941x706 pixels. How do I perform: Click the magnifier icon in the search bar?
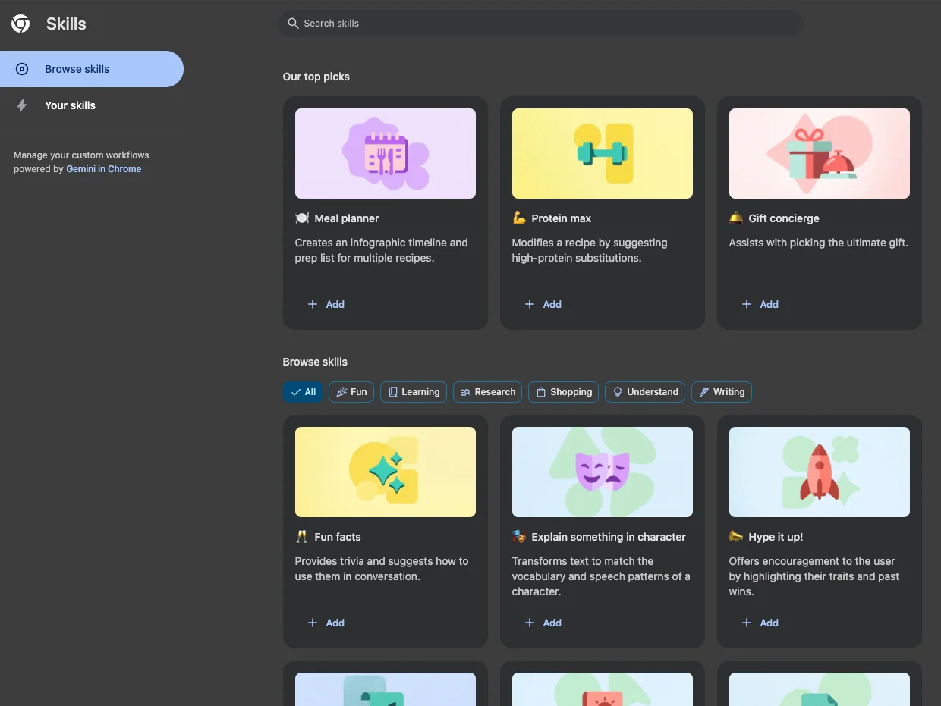293,24
